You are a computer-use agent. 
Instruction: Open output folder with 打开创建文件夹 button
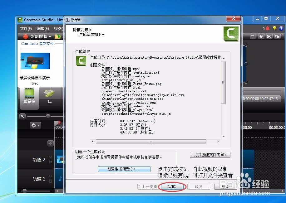tap(210, 155)
